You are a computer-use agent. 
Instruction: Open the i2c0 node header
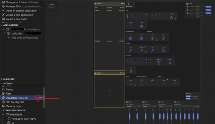tap(133, 102)
